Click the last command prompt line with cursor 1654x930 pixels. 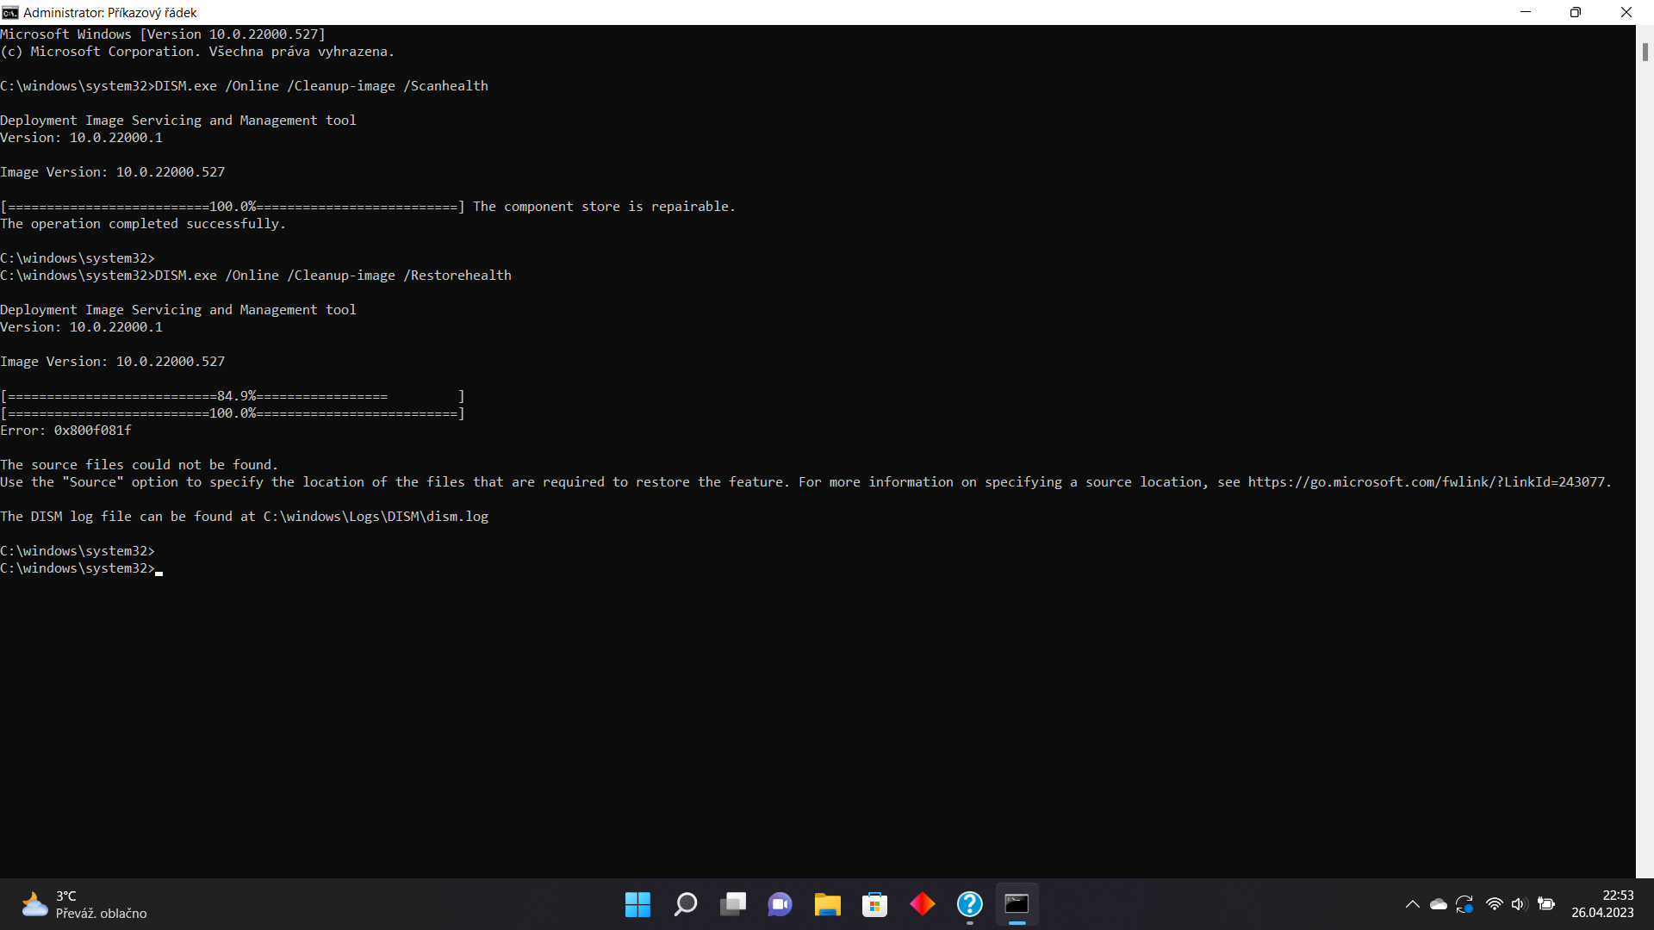[x=82, y=568]
